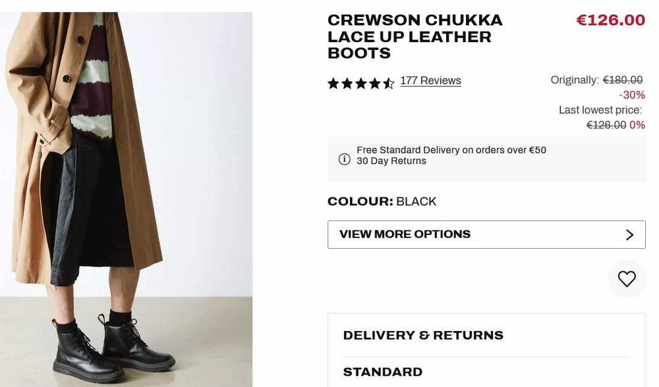The width and height of the screenshot is (659, 387).
Task: Click the 30 Day Returns text
Action: tap(391, 161)
